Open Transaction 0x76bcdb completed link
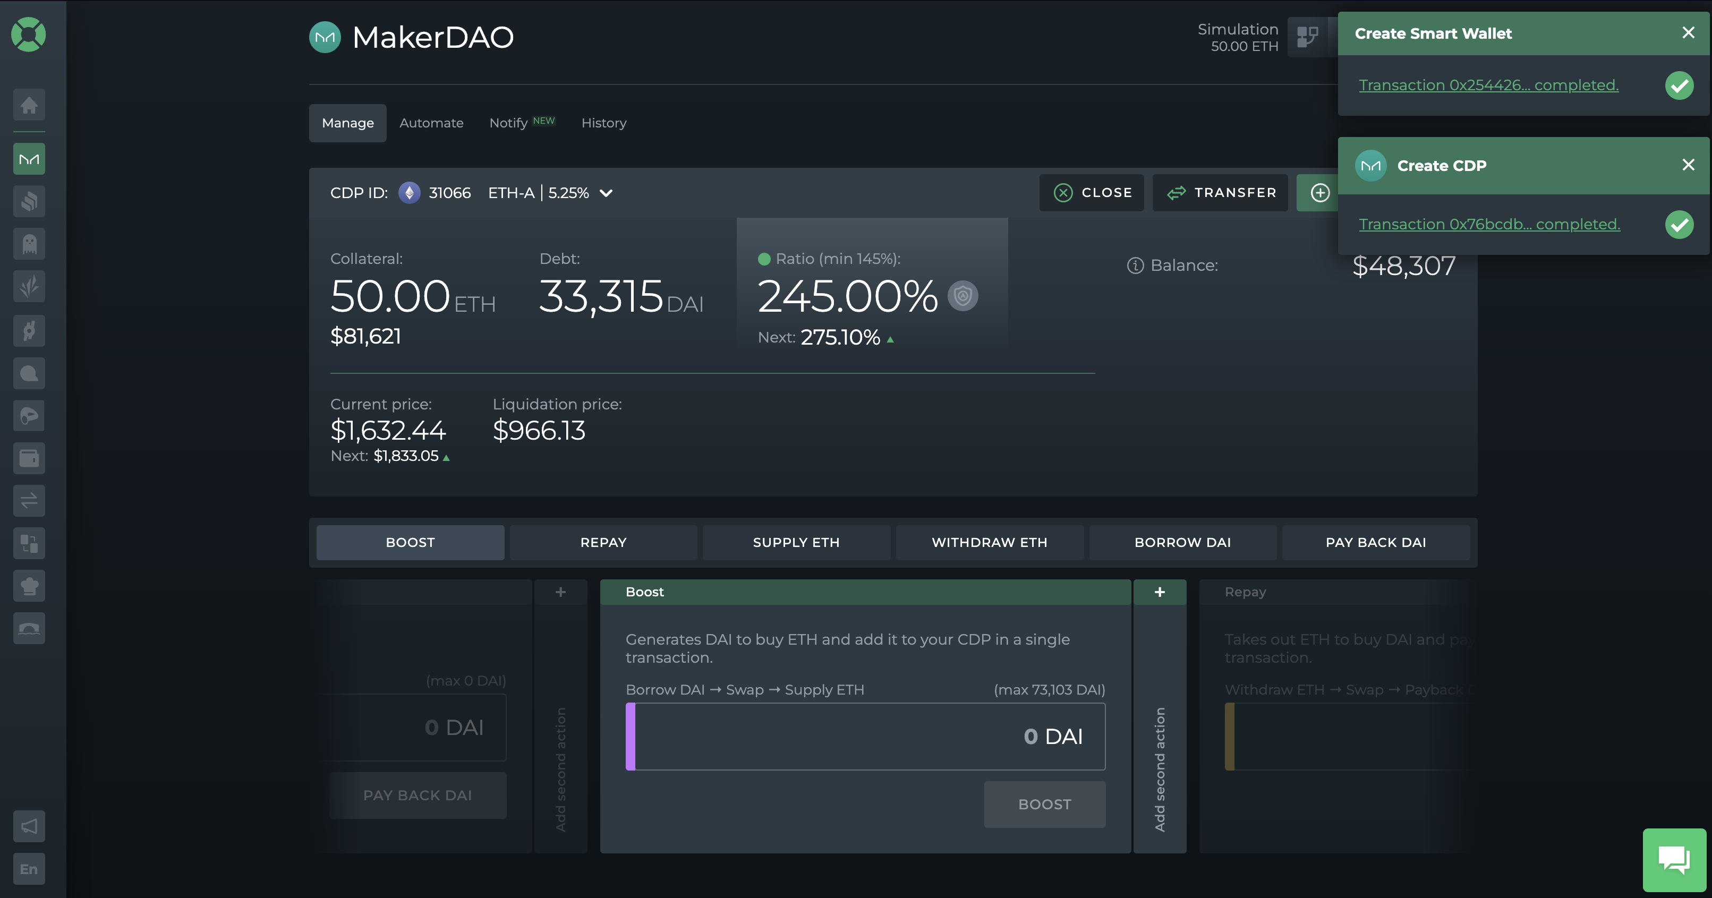1712x898 pixels. pos(1489,225)
